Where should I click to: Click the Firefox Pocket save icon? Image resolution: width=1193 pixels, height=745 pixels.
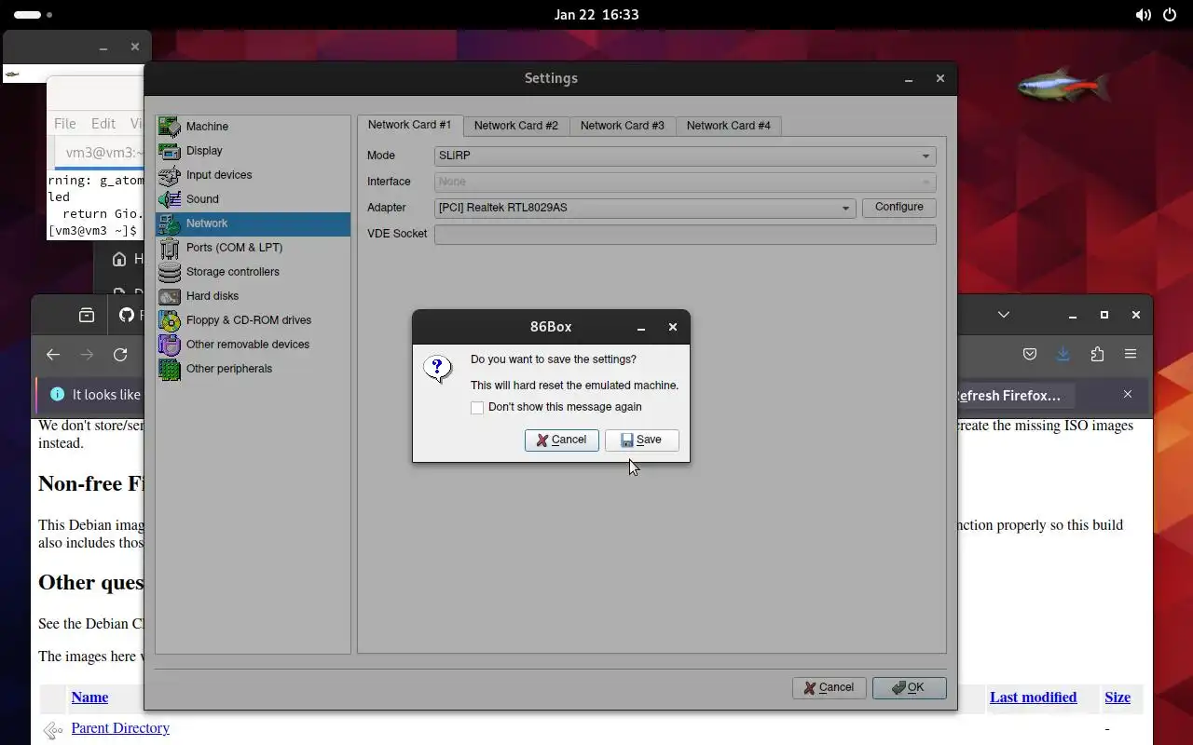pos(1030,354)
